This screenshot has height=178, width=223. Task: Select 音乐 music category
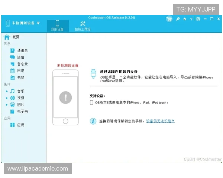coord(21,91)
